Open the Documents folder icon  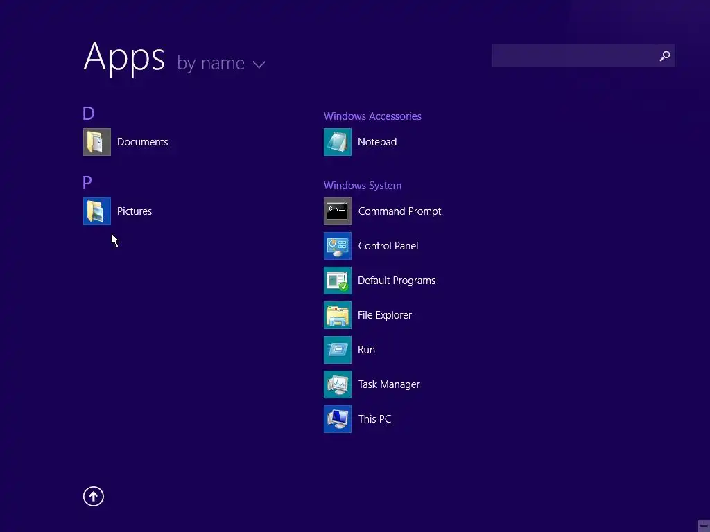coord(97,142)
